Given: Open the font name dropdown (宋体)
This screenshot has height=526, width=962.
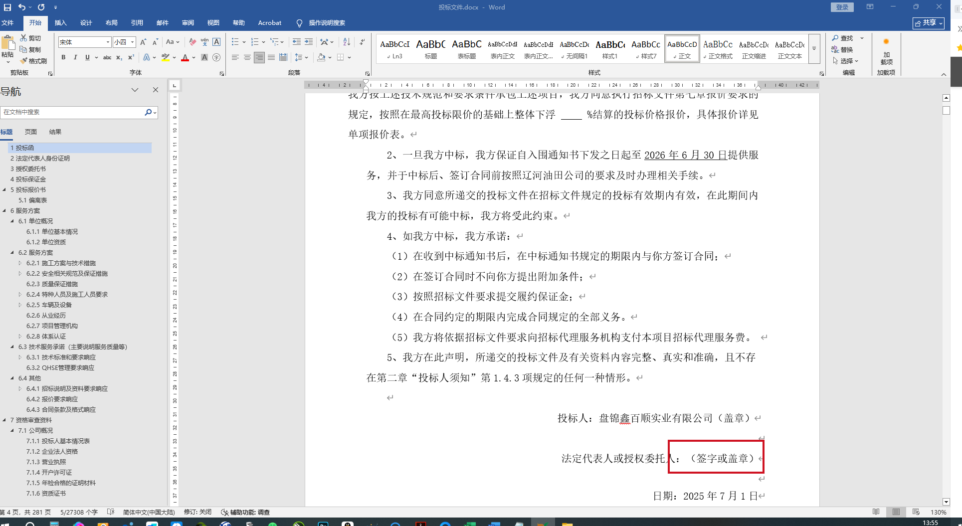Looking at the screenshot, I should click(x=108, y=42).
